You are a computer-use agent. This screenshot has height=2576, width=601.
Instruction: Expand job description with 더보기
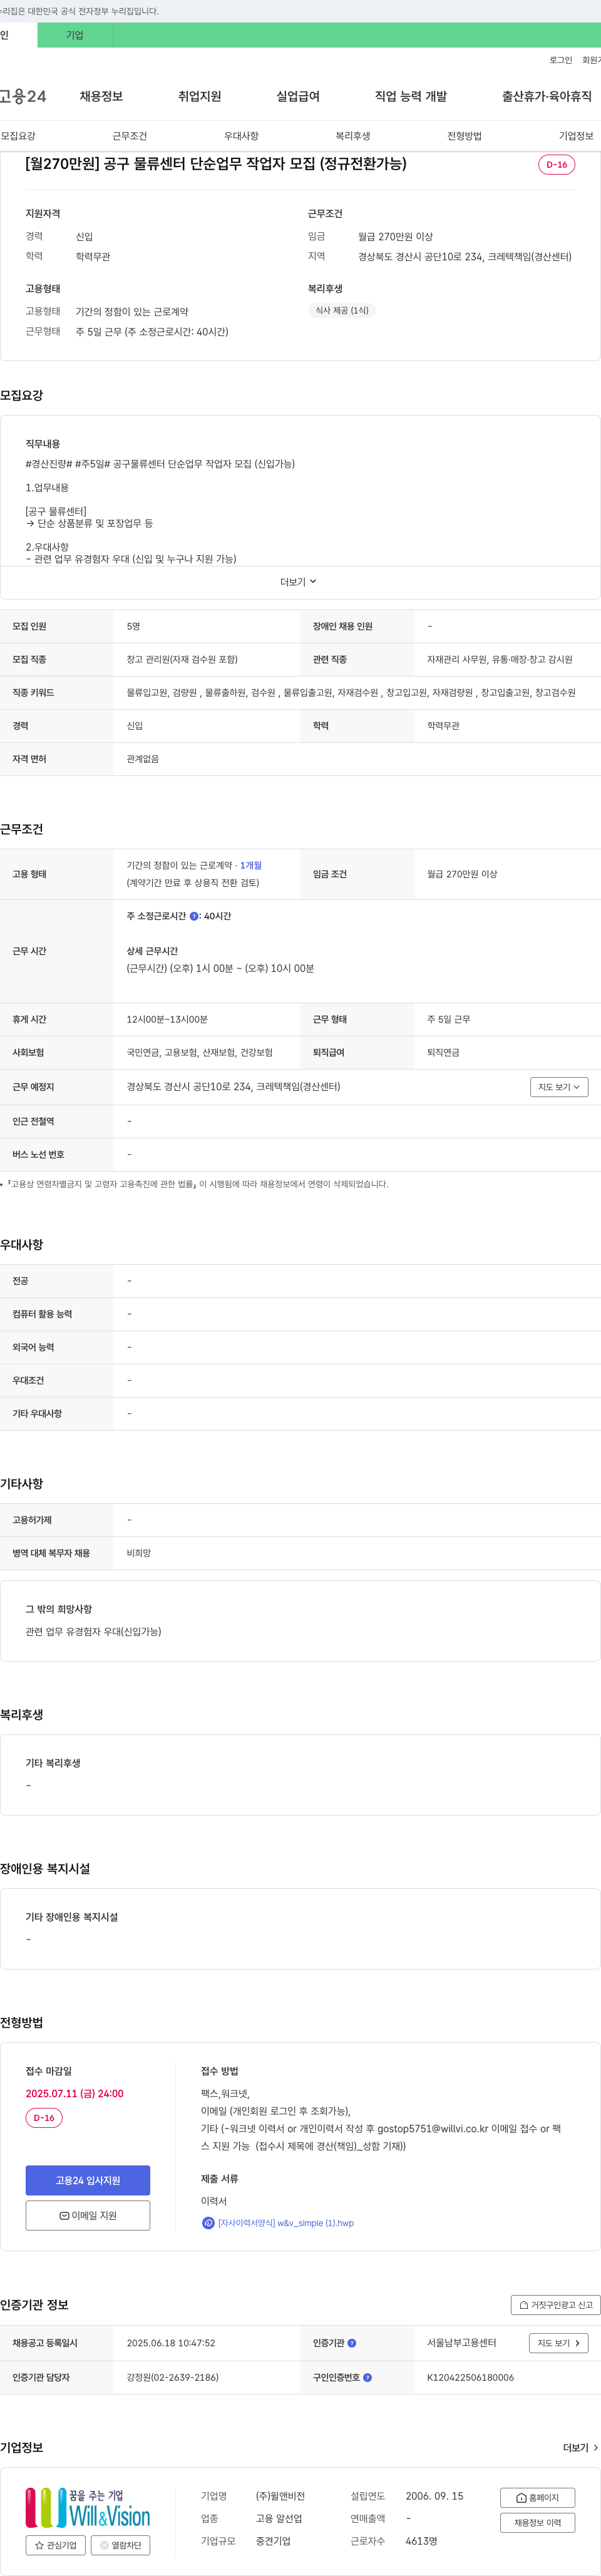point(298,582)
